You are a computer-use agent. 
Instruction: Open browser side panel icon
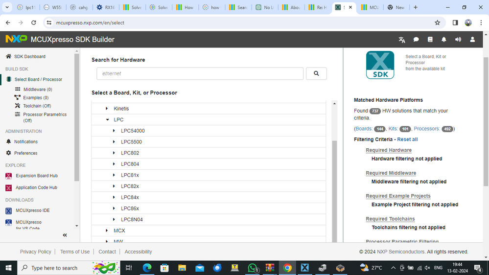[455, 23]
